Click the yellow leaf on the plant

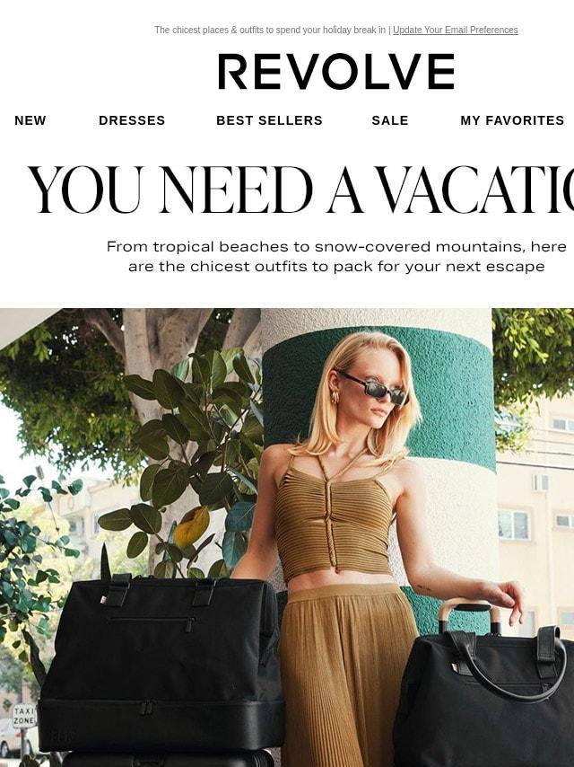(192, 527)
